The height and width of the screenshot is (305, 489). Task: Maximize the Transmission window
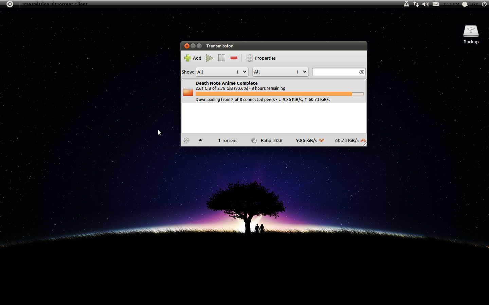tap(199, 46)
